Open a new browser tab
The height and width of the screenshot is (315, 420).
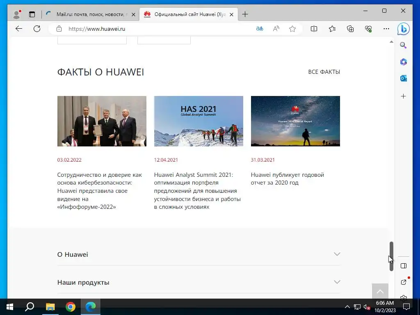[x=245, y=14]
